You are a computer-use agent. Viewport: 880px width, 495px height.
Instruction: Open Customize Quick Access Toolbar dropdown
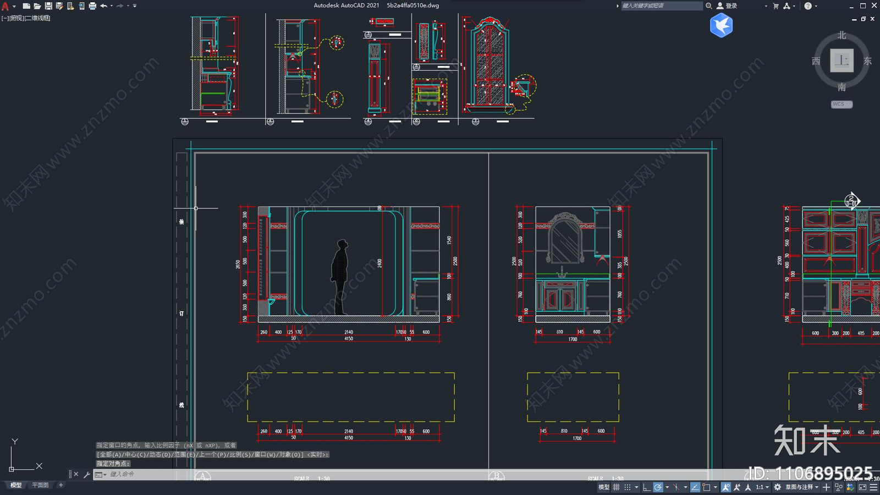pos(135,6)
